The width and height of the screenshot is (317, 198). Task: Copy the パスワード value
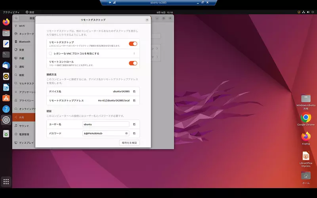(x=134, y=133)
